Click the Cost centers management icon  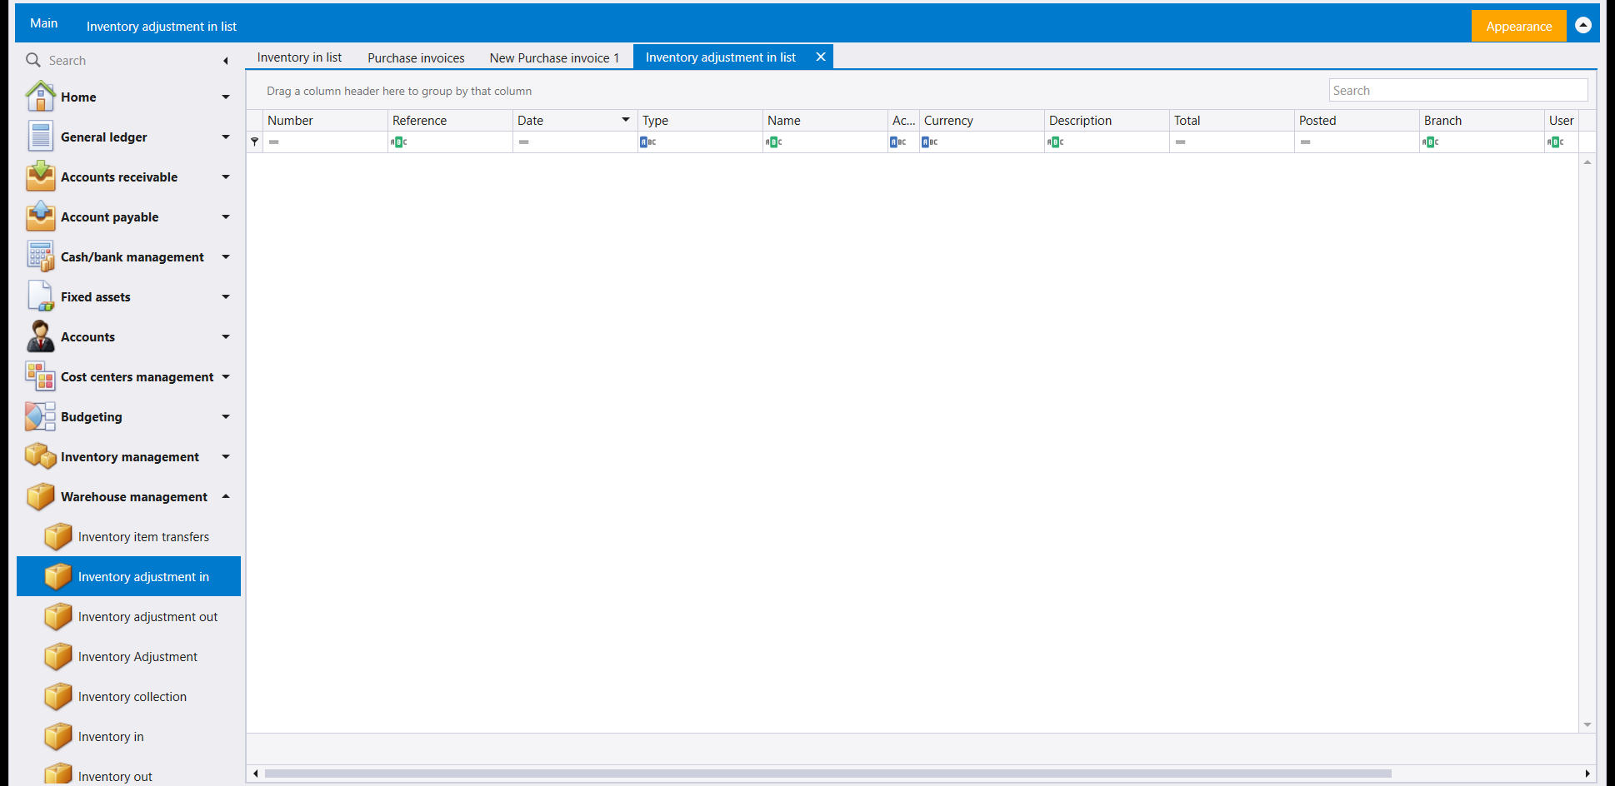(40, 376)
